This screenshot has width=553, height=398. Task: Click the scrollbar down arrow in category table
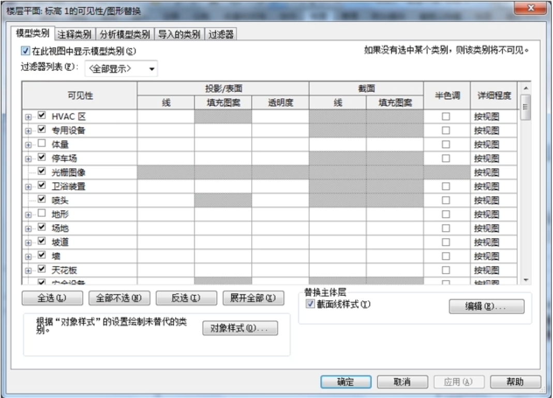(x=526, y=280)
